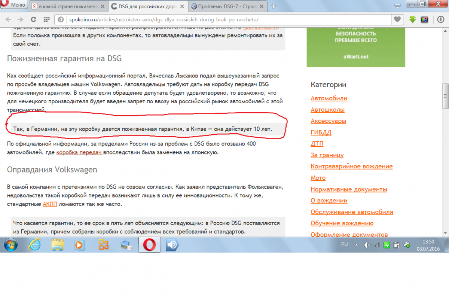Viewport: 449px width, 296px height.
Task: Open the Автошколы category
Action: coord(327,110)
